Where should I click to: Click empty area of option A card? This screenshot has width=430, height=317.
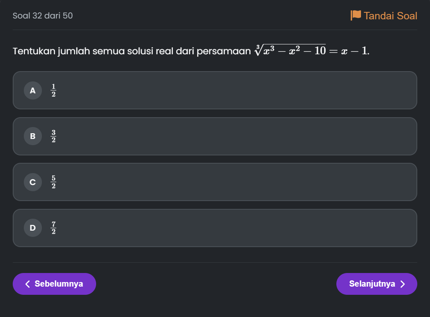pyautogui.click(x=236, y=90)
